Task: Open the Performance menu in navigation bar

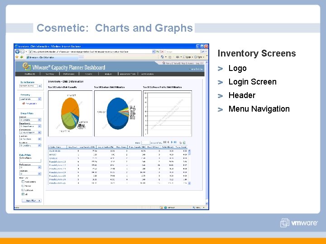Action: pos(69,74)
